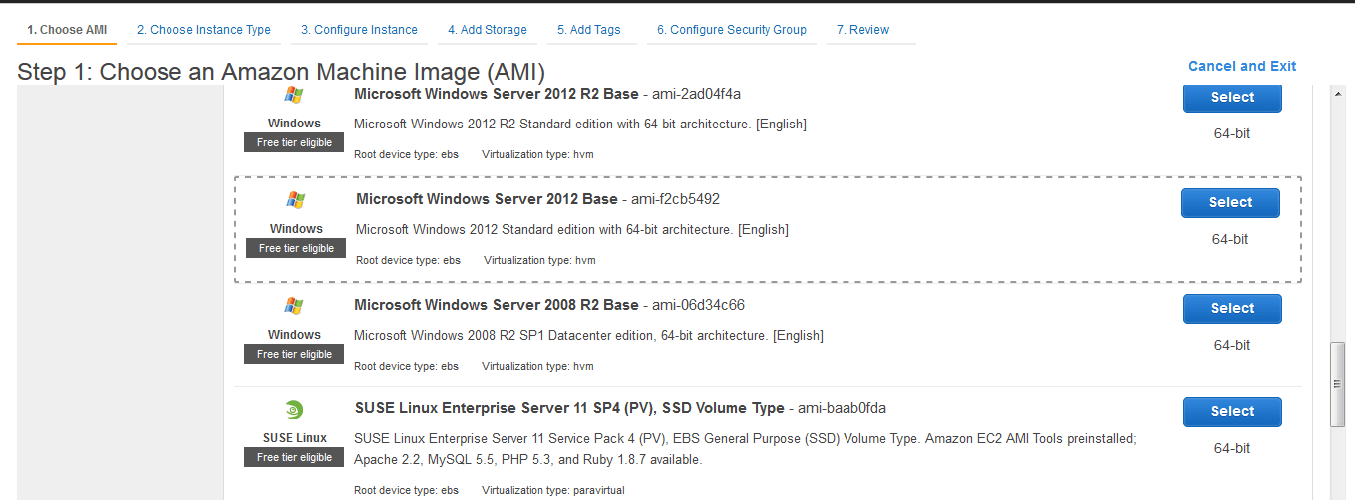
Task: Click the AMI list scrollbar up arrow
Action: (x=1338, y=94)
